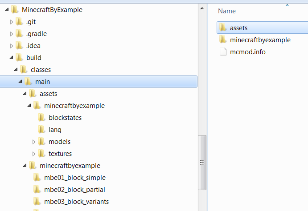The height and width of the screenshot is (211, 308).
Task: Select the mbe03_block_variants tree item
Action: [77, 202]
